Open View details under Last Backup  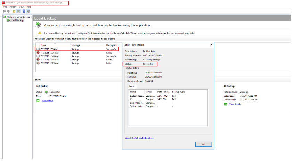click(47, 101)
